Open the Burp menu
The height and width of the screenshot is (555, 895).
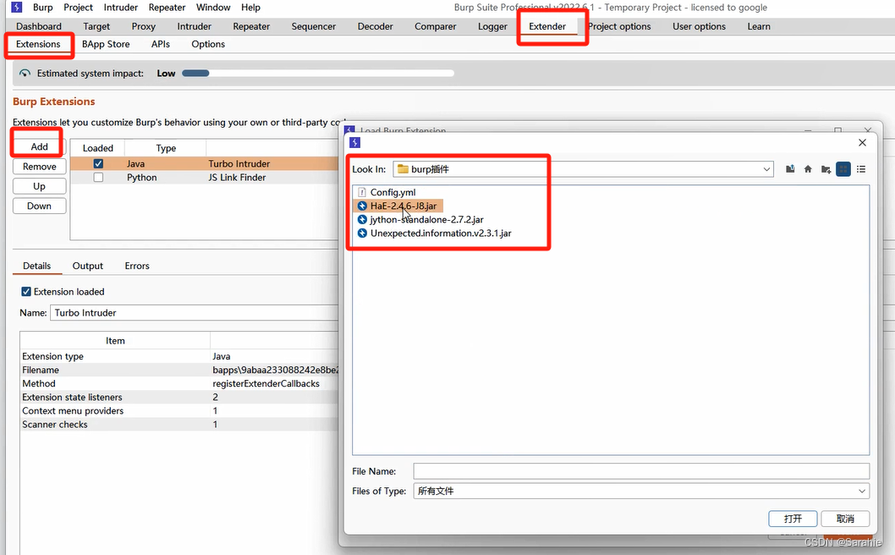click(x=43, y=8)
